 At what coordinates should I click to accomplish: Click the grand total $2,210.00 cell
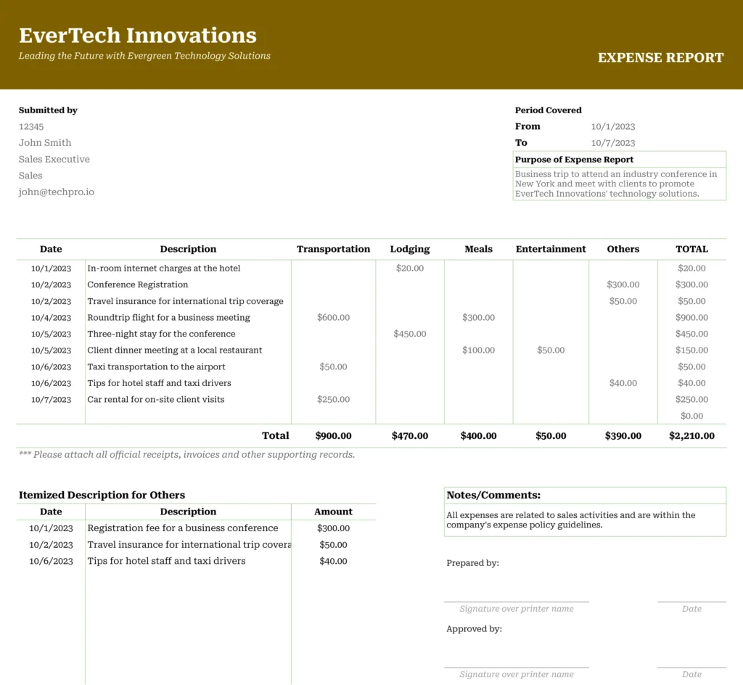[x=691, y=436]
